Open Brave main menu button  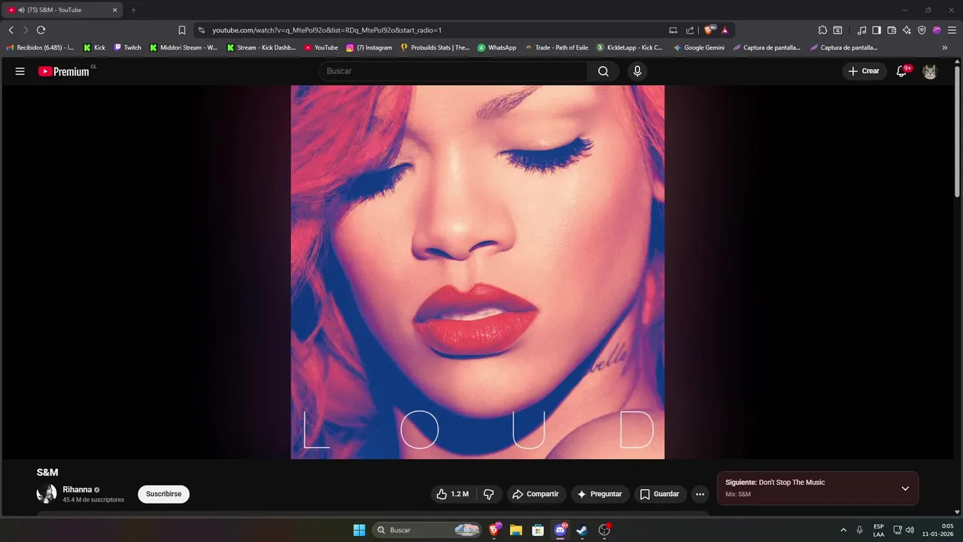pyautogui.click(x=952, y=30)
